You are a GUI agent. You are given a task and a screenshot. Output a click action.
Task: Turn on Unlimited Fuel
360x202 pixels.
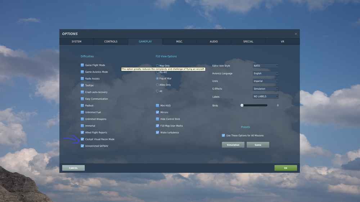tap(82, 112)
